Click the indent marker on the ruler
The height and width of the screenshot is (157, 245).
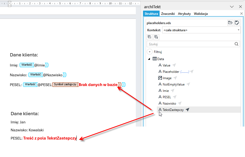(10, 4)
